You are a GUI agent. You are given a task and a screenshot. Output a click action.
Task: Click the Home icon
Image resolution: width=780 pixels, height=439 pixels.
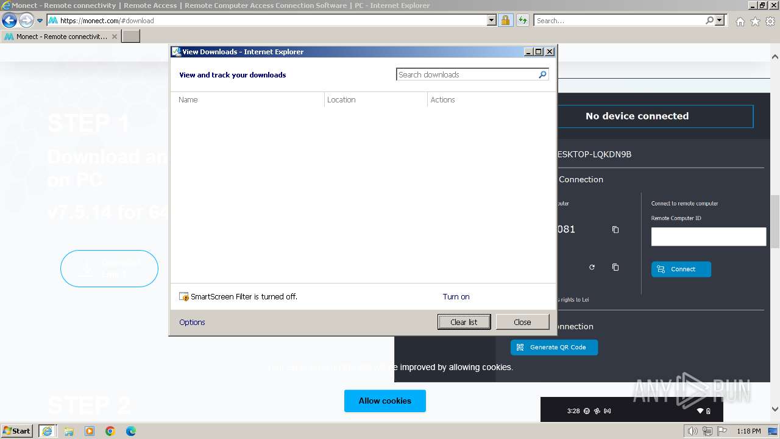tap(740, 21)
